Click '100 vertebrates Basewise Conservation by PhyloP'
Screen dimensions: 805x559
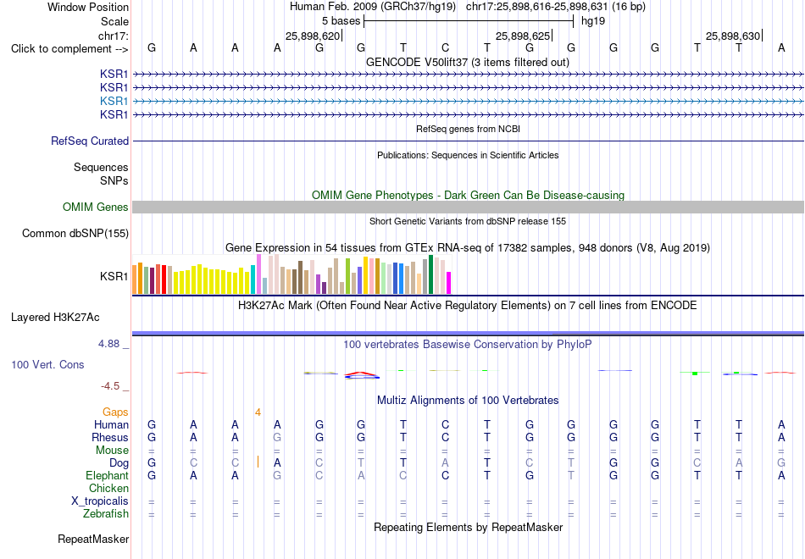click(468, 345)
